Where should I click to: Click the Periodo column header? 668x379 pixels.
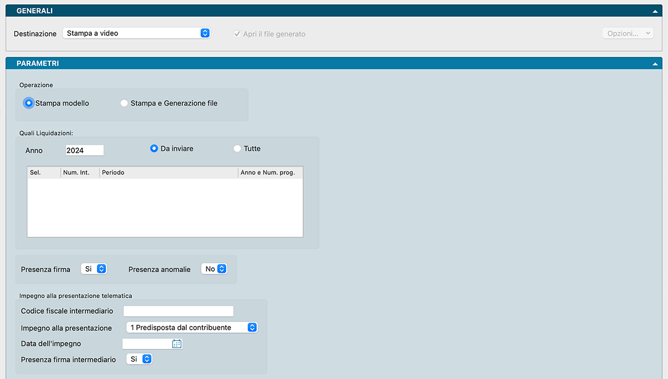pos(169,173)
